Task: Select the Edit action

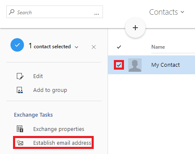Action: (38, 76)
